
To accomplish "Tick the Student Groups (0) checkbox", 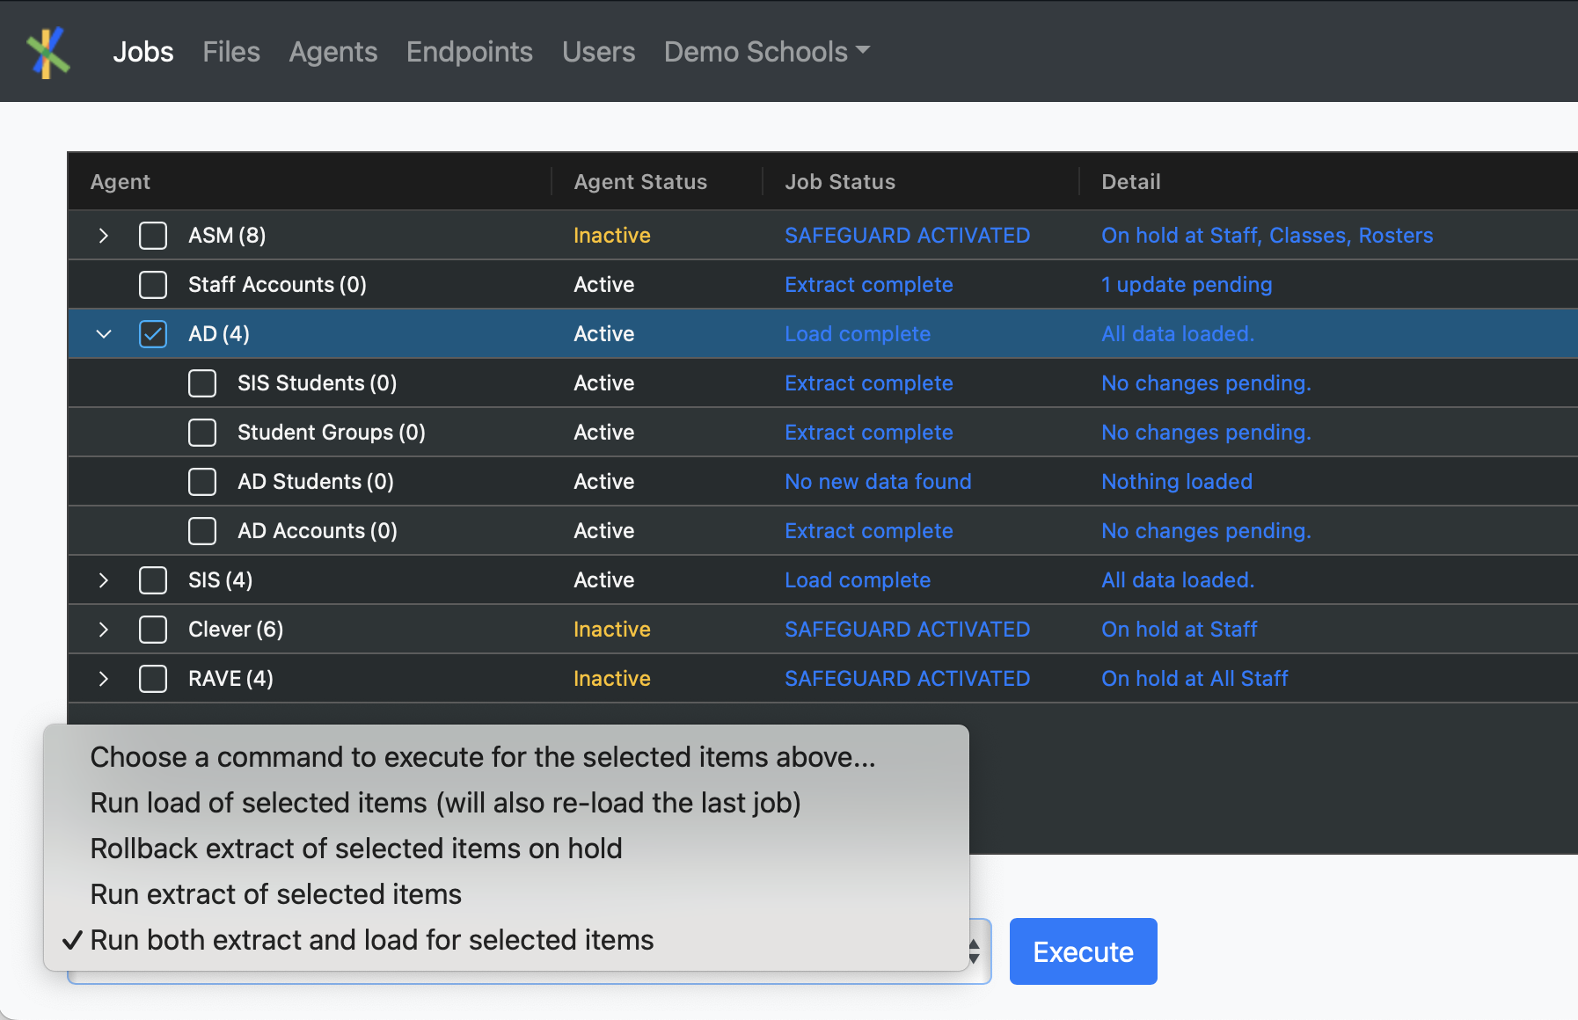I will tap(202, 433).
